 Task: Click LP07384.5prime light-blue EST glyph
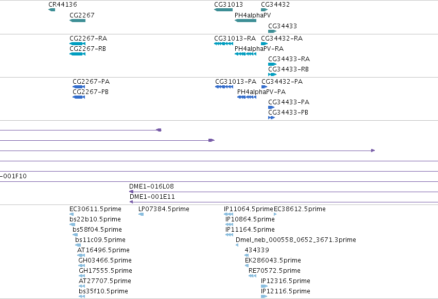point(141,214)
